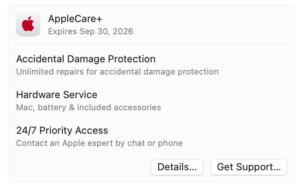Click the divider line below the AppleCare+ header
The image size is (304, 187).
pyautogui.click(x=152, y=44)
